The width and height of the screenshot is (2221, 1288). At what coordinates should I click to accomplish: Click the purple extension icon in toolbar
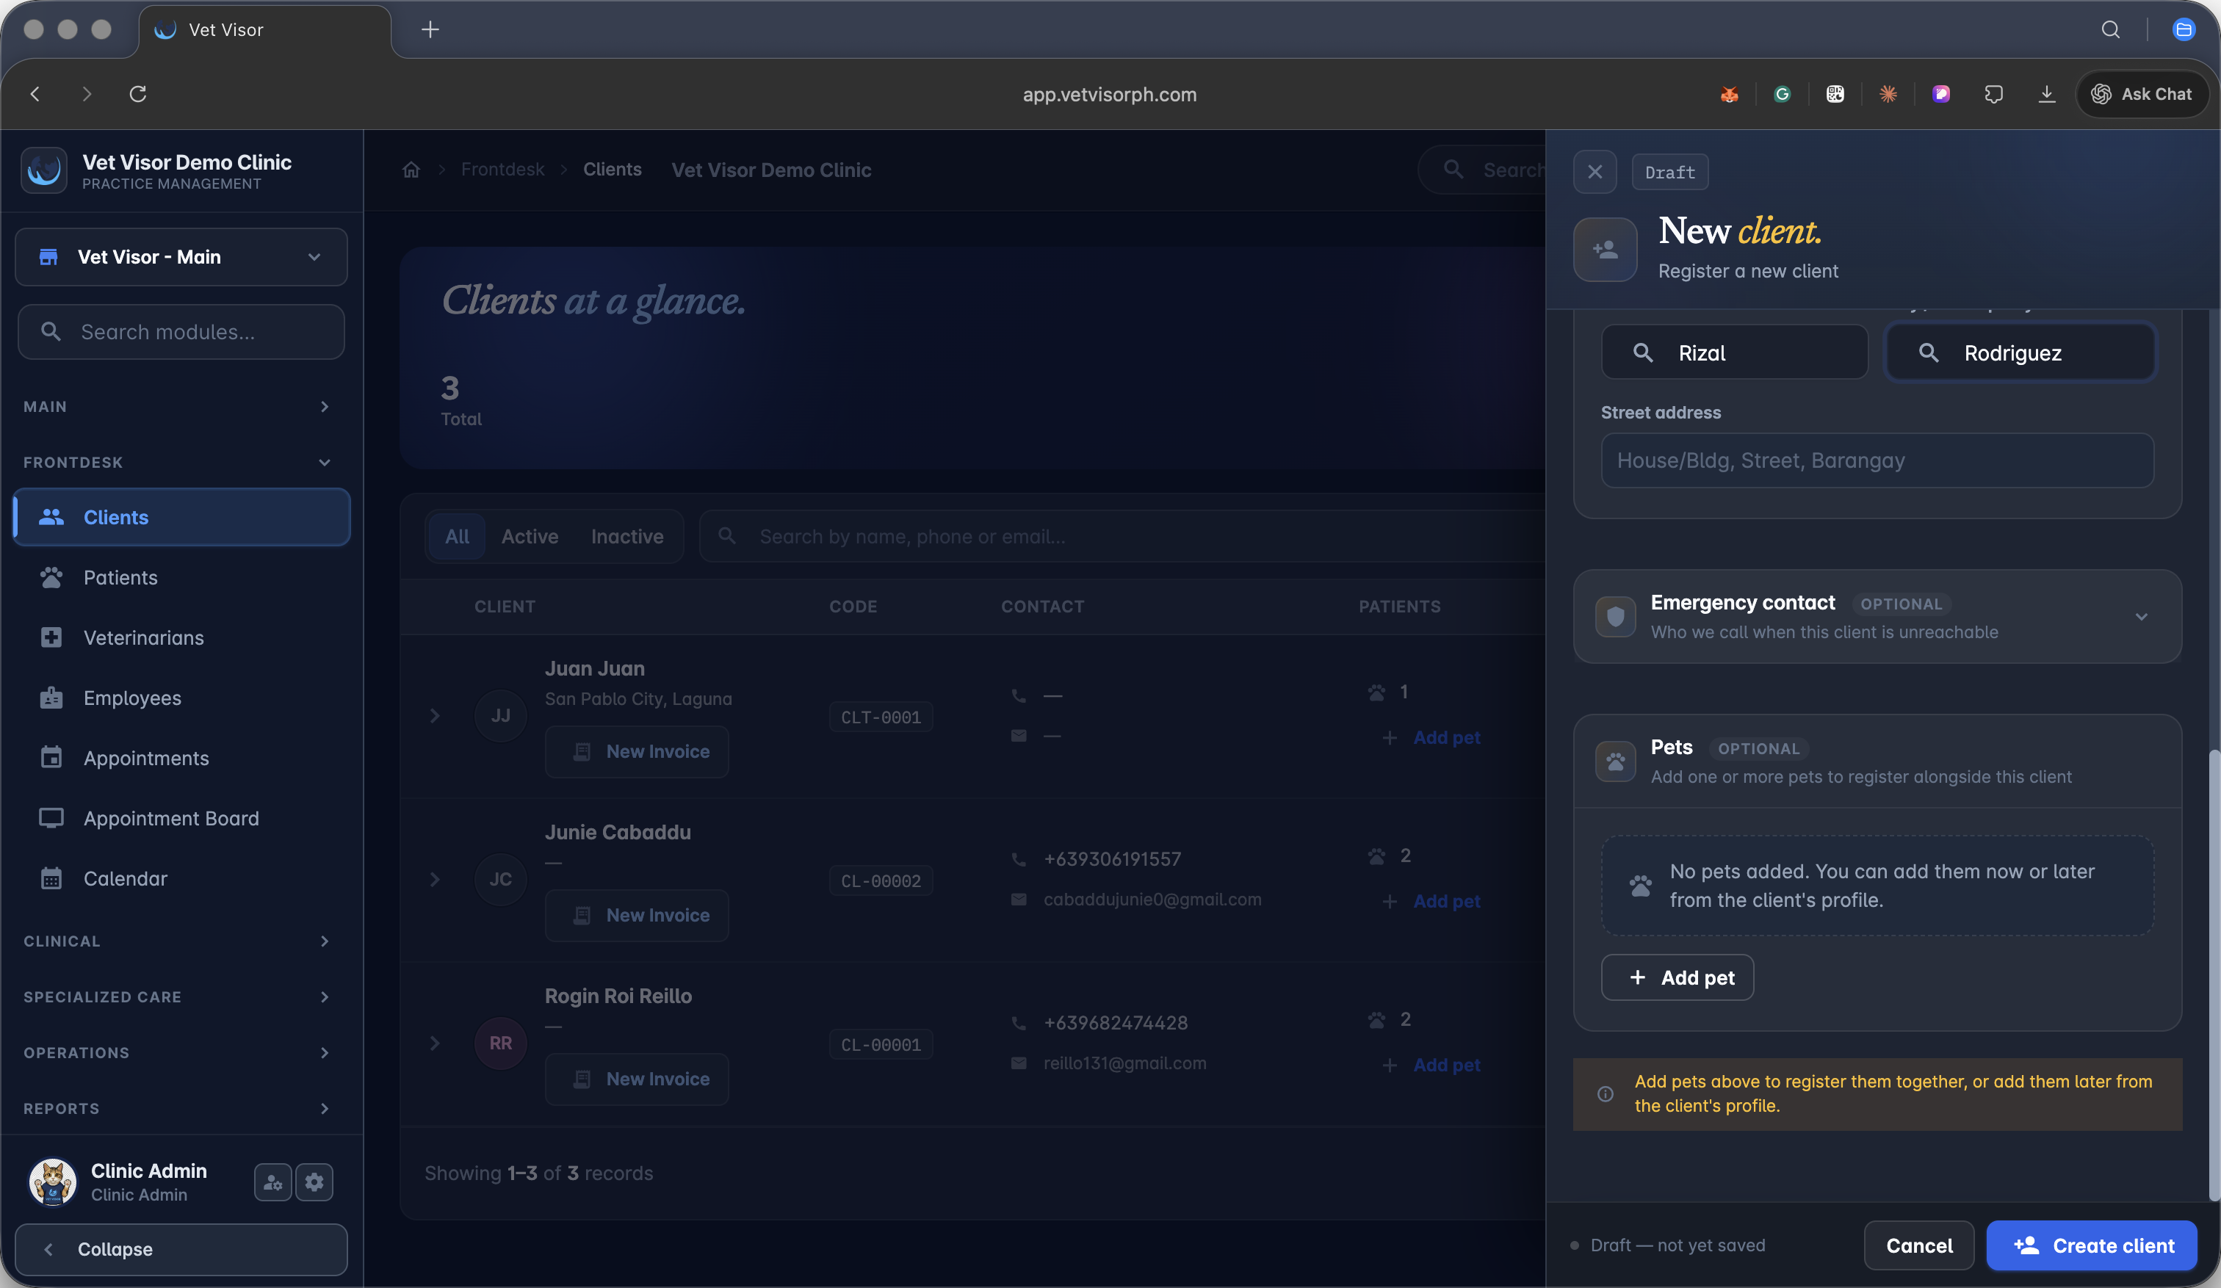tap(1940, 94)
